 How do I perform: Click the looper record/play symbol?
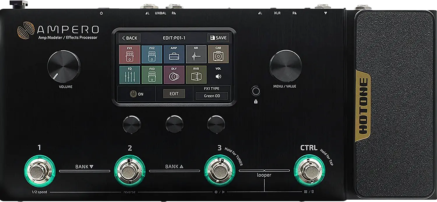(x=220, y=192)
